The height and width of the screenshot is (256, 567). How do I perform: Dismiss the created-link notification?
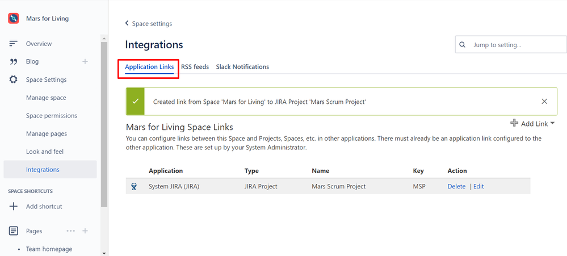[544, 102]
